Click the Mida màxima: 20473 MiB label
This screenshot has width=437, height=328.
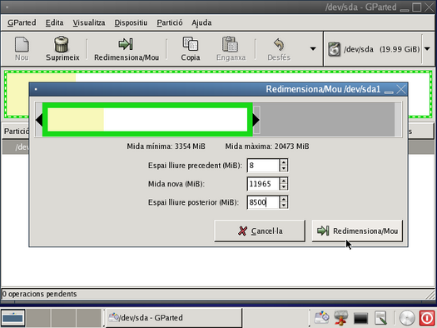pyautogui.click(x=267, y=147)
